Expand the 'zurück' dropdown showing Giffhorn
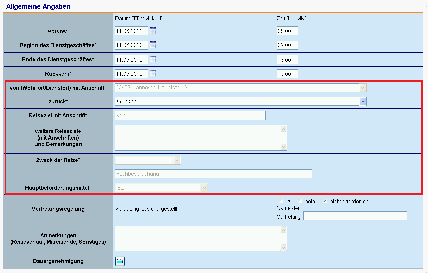This screenshot has height=273, width=428. (363, 101)
